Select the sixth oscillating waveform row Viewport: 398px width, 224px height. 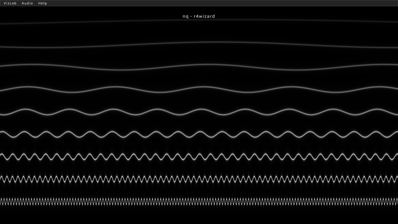point(199,134)
